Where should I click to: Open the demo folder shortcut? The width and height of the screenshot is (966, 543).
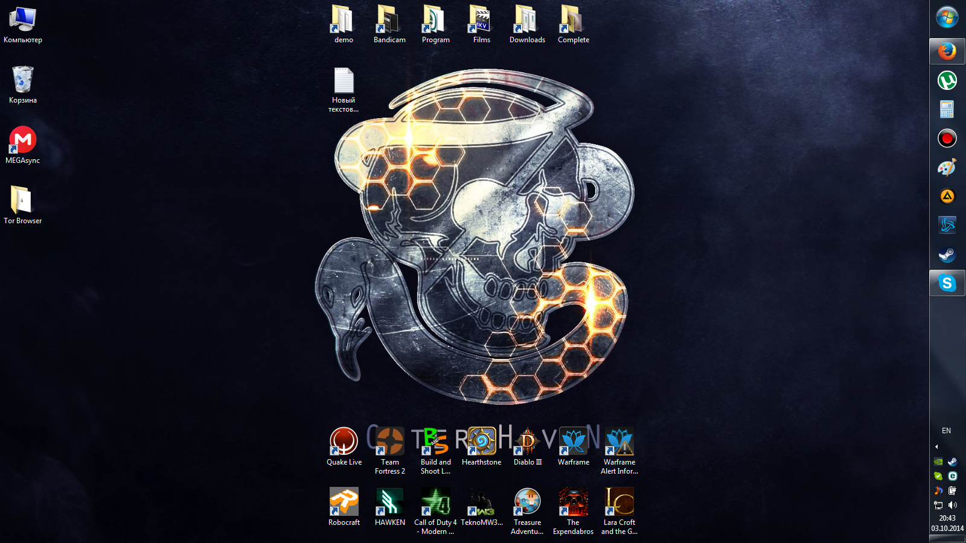click(x=344, y=25)
